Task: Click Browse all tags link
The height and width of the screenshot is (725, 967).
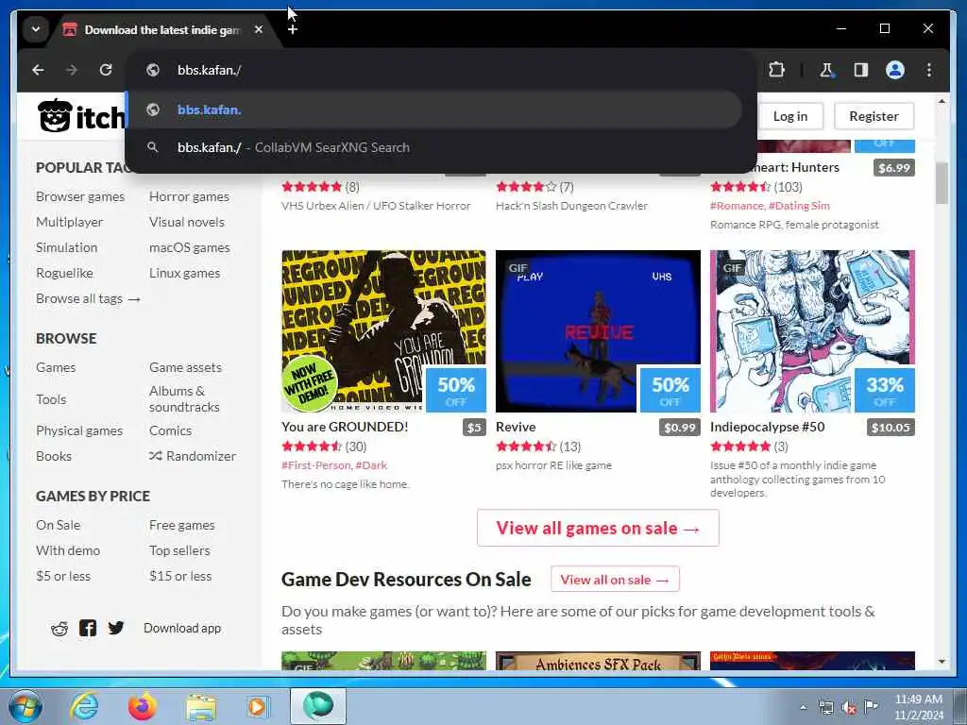Action: 88,298
